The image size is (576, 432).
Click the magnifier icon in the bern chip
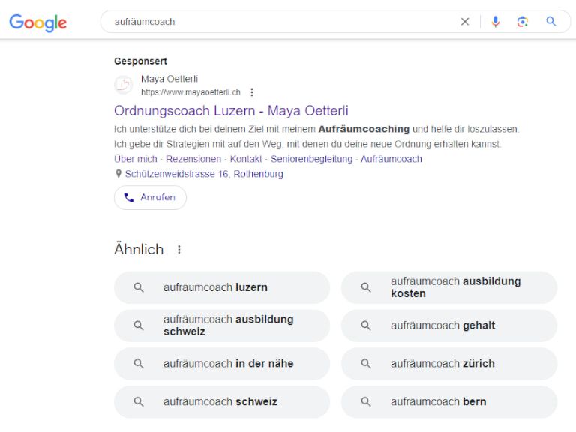pos(366,402)
